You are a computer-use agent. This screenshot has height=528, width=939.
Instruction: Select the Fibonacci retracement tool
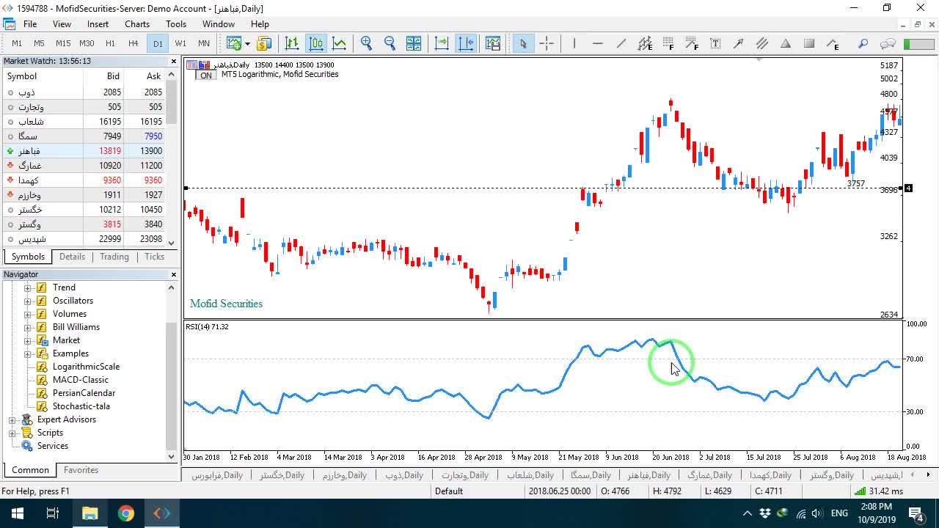668,44
